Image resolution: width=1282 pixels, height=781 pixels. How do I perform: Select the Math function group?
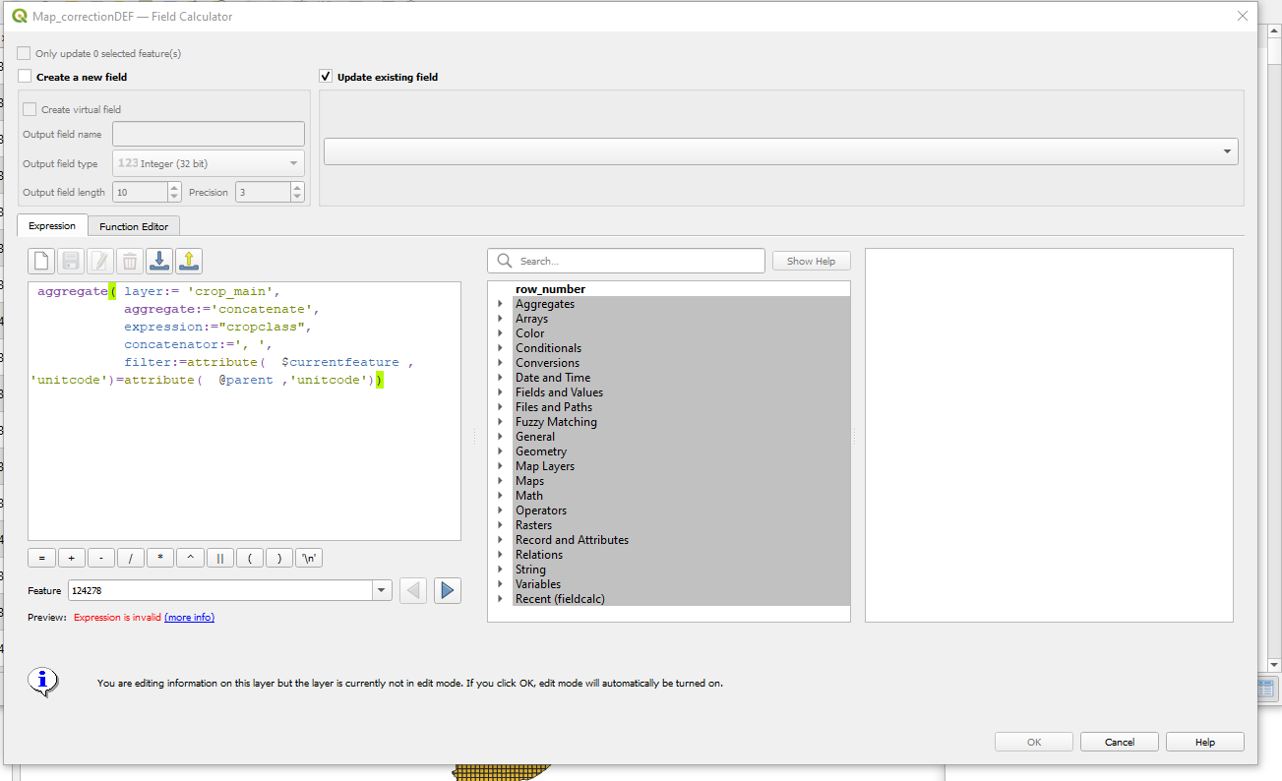point(529,496)
